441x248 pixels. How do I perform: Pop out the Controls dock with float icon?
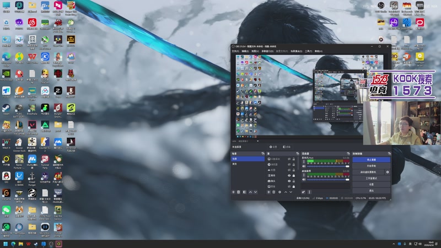pyautogui.click(x=389, y=154)
